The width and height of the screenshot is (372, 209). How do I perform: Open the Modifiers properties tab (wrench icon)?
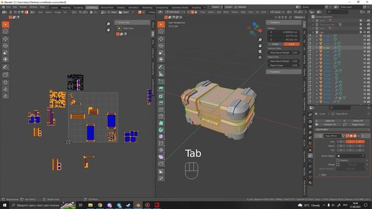coord(310,156)
